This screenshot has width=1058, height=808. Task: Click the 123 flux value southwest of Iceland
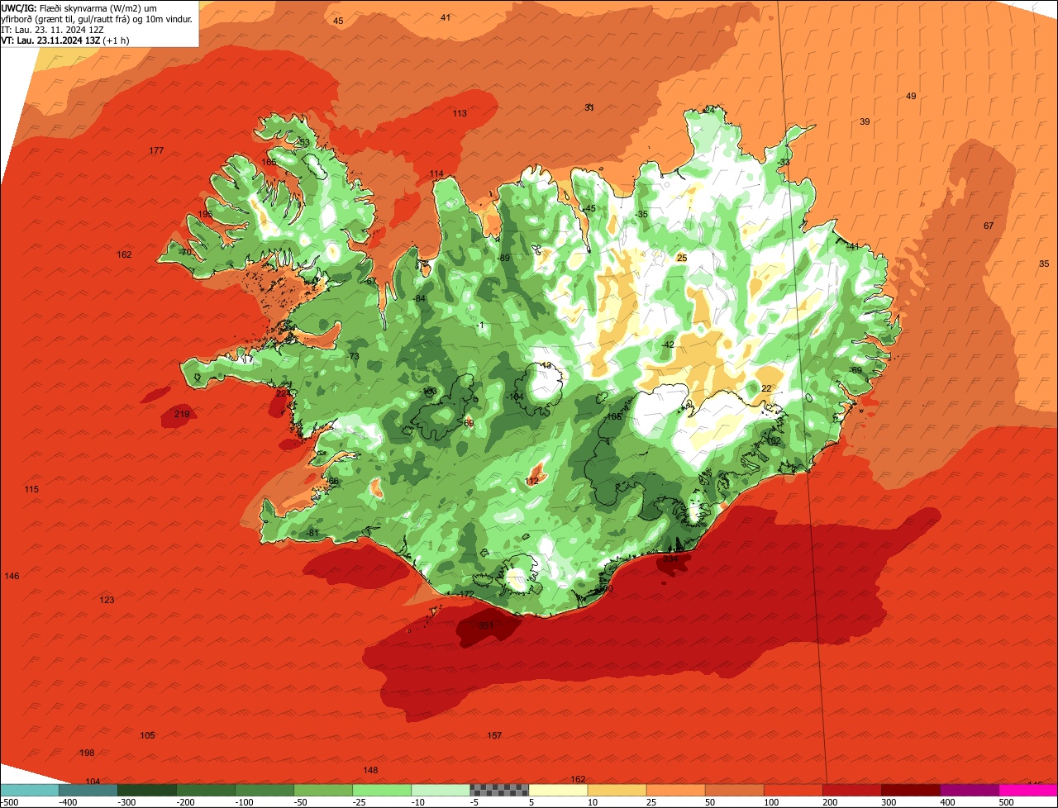click(107, 600)
